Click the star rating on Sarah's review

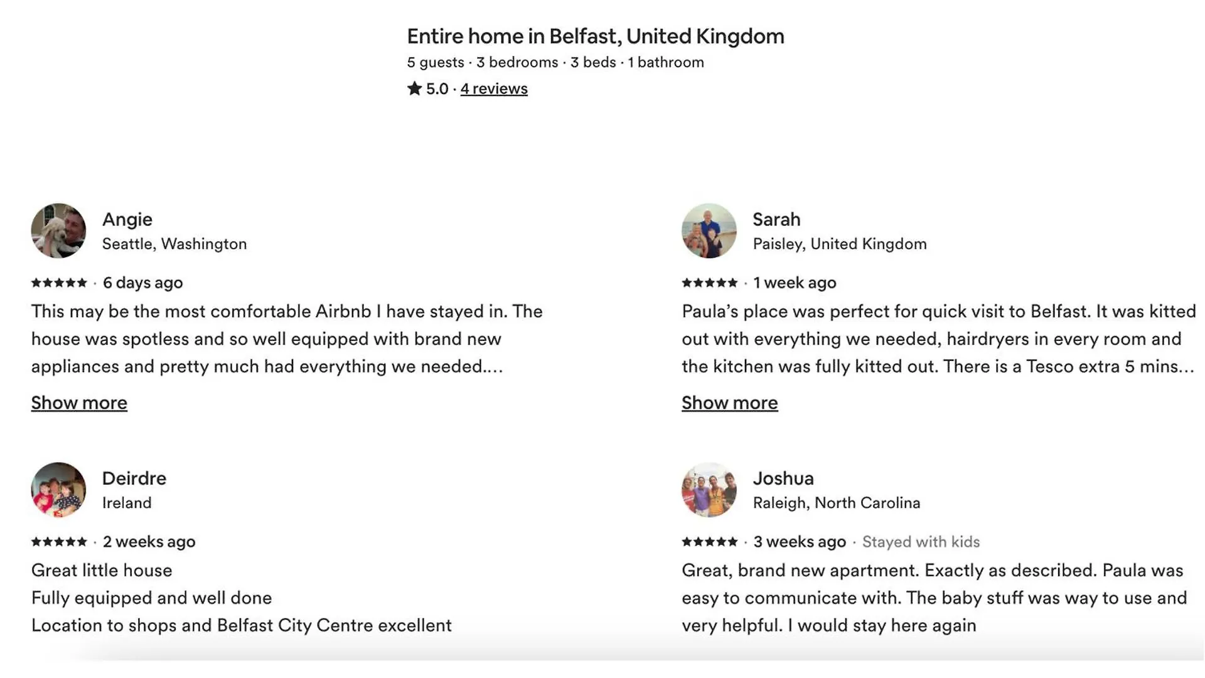710,282
